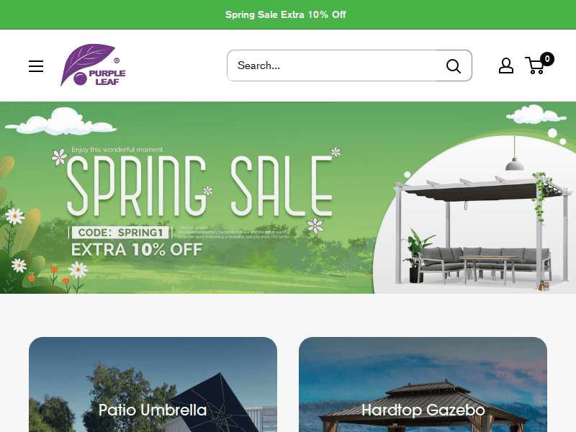Click the Enjoy this wonderful moment tagline
This screenshot has width=576, height=432.
tap(117, 150)
